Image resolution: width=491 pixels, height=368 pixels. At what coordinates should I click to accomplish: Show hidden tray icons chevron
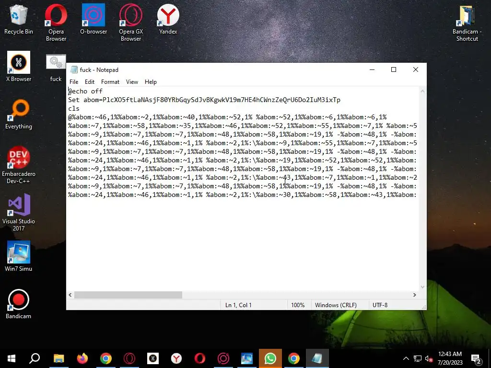click(x=406, y=358)
